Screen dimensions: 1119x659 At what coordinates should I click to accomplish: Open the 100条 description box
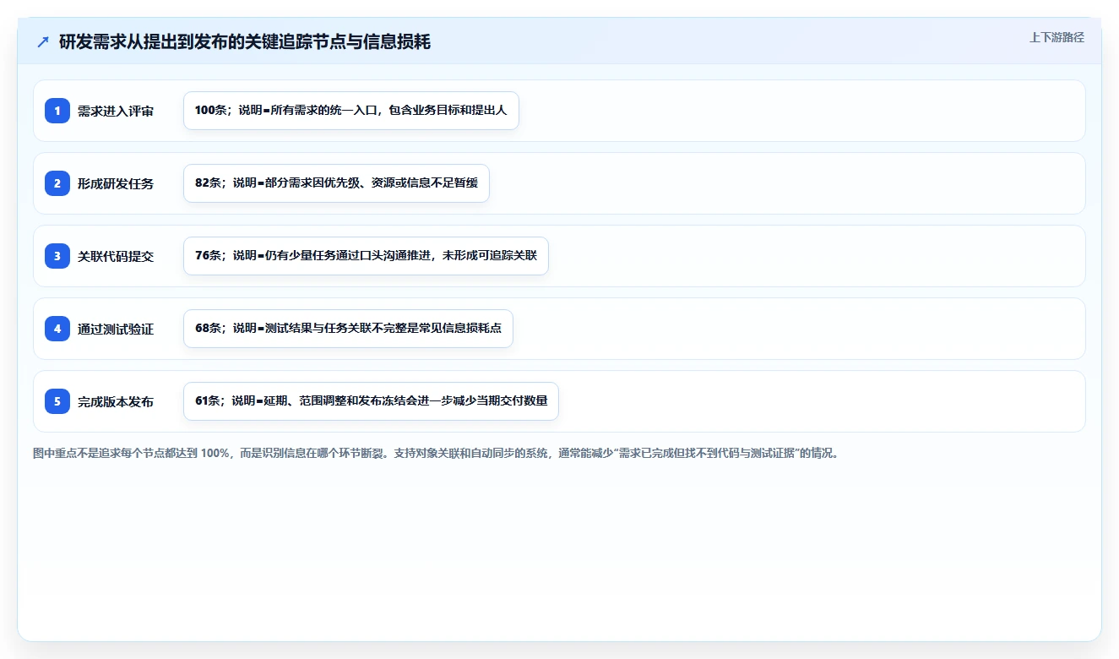[351, 111]
